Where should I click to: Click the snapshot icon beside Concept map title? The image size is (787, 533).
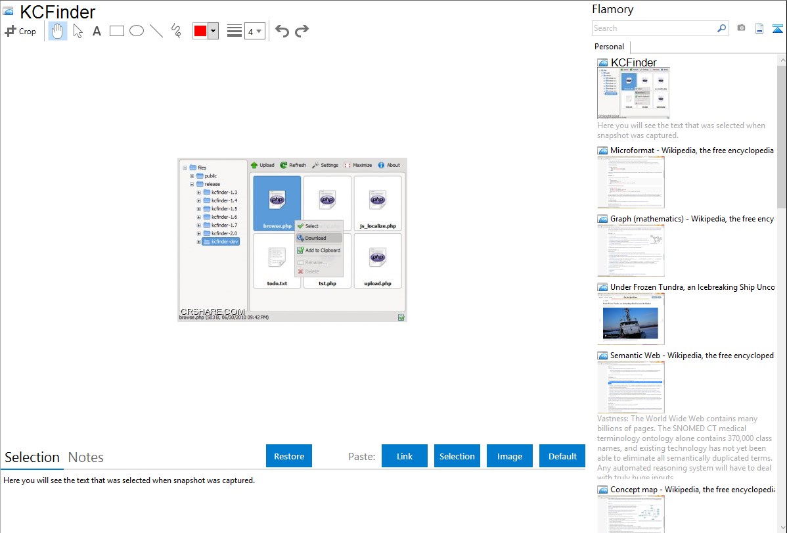point(602,490)
